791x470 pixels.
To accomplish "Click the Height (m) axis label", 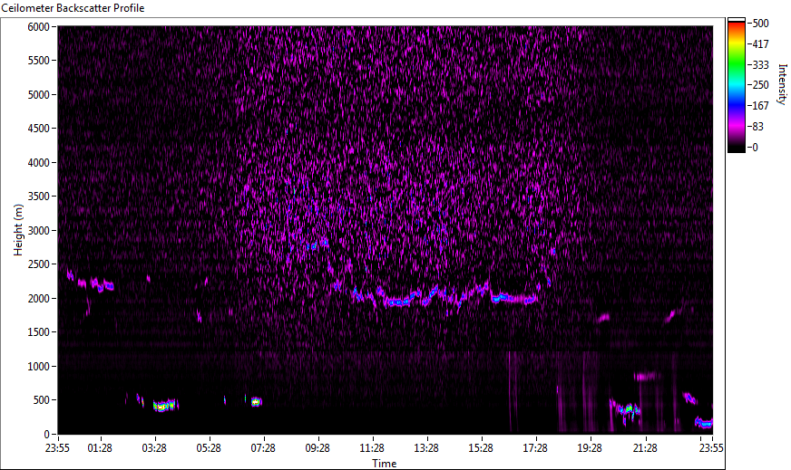I will 18,230.
